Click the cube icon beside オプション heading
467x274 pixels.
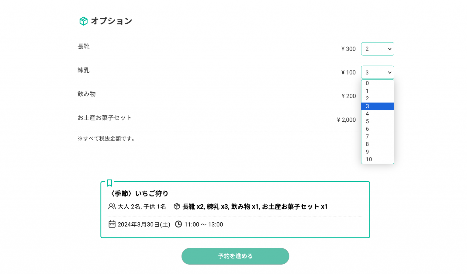[83, 21]
